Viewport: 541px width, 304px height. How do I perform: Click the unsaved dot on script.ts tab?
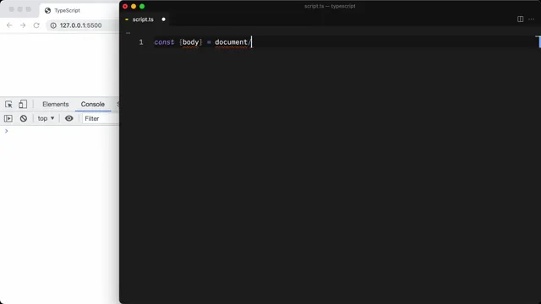tap(163, 19)
